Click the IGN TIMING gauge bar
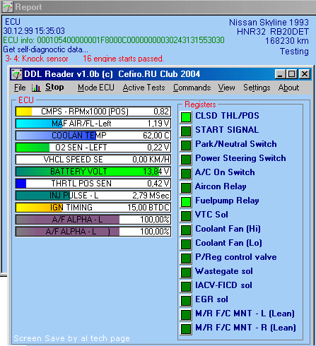Image resolution: width=316 pixels, height=346 pixels. (93, 208)
